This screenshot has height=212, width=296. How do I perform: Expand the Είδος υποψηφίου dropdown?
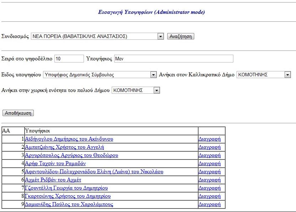tap(100, 75)
